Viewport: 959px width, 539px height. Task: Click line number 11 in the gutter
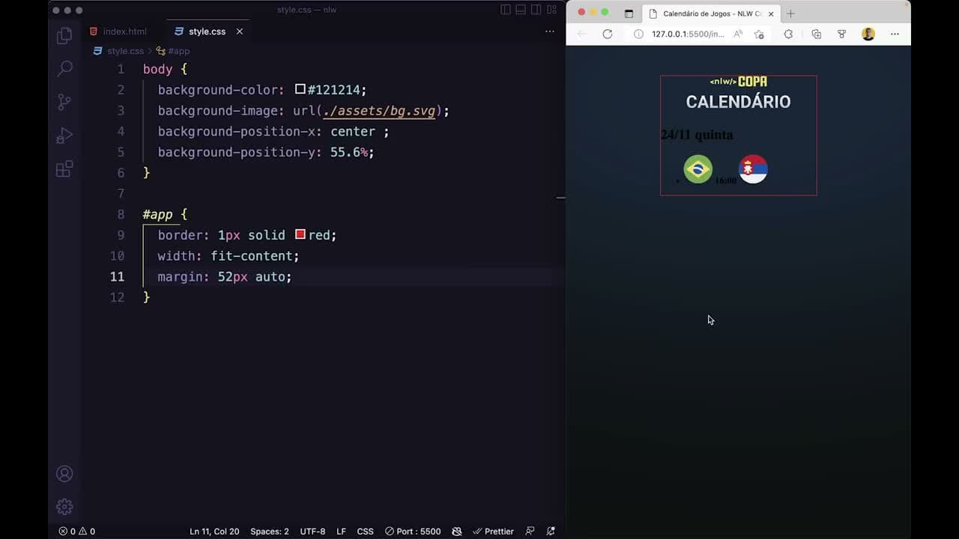(x=118, y=277)
